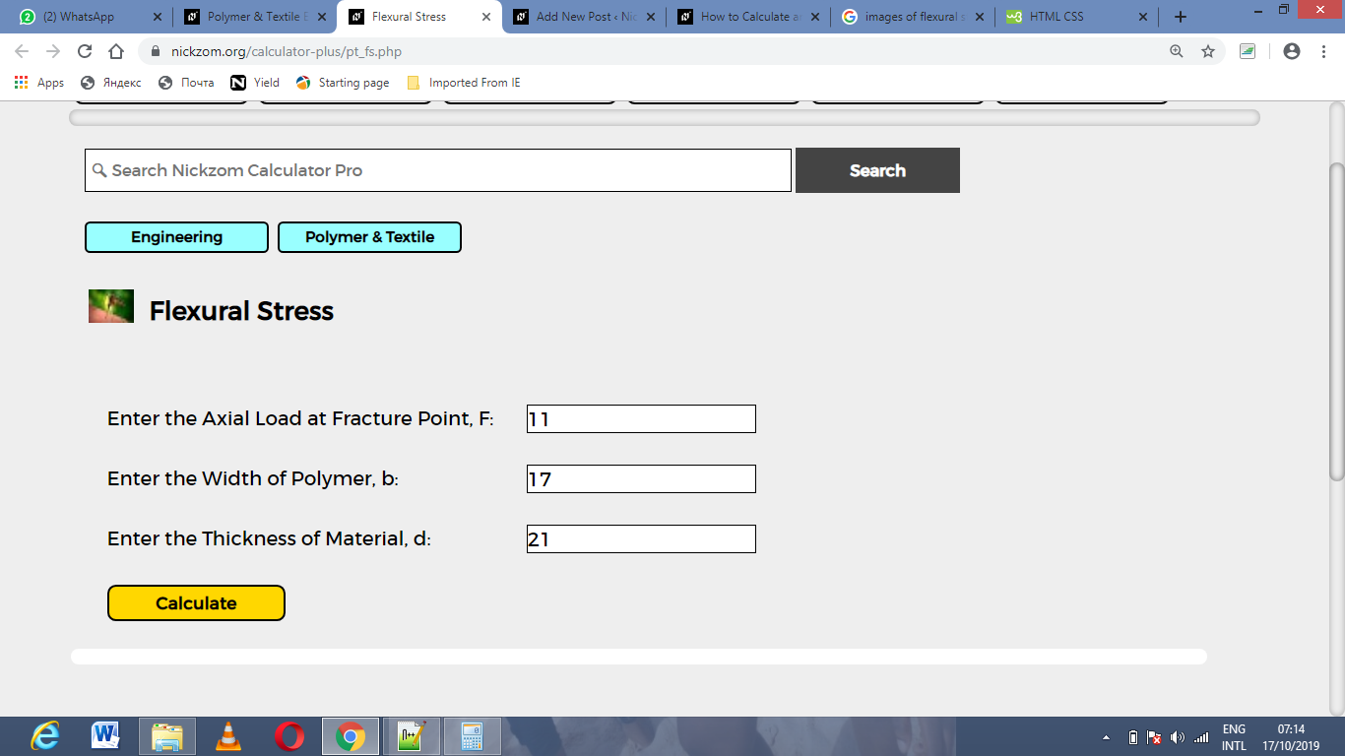Image resolution: width=1345 pixels, height=756 pixels.
Task: Open Opera browser from the taskbar
Action: pyautogui.click(x=289, y=735)
